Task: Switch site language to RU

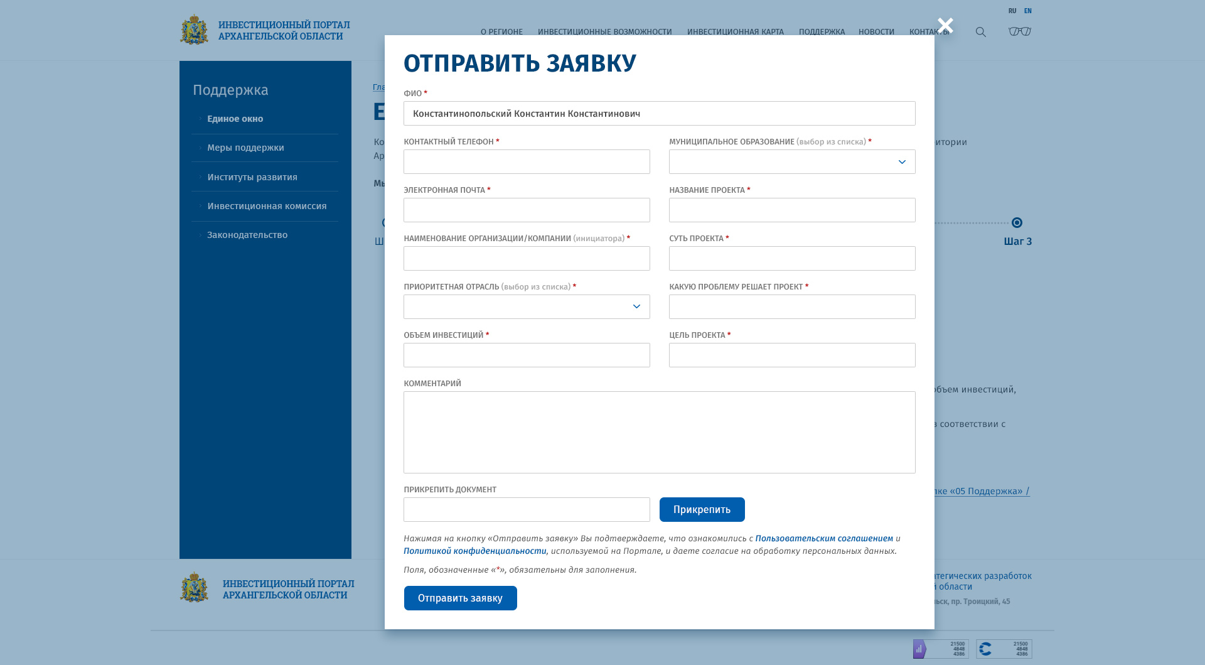Action: [x=1012, y=11]
